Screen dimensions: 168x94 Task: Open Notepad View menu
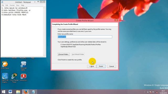point(18,5)
